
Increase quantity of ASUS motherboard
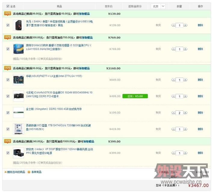(185, 80)
